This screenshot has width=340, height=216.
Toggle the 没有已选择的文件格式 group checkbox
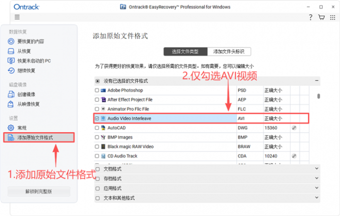tap(97, 81)
